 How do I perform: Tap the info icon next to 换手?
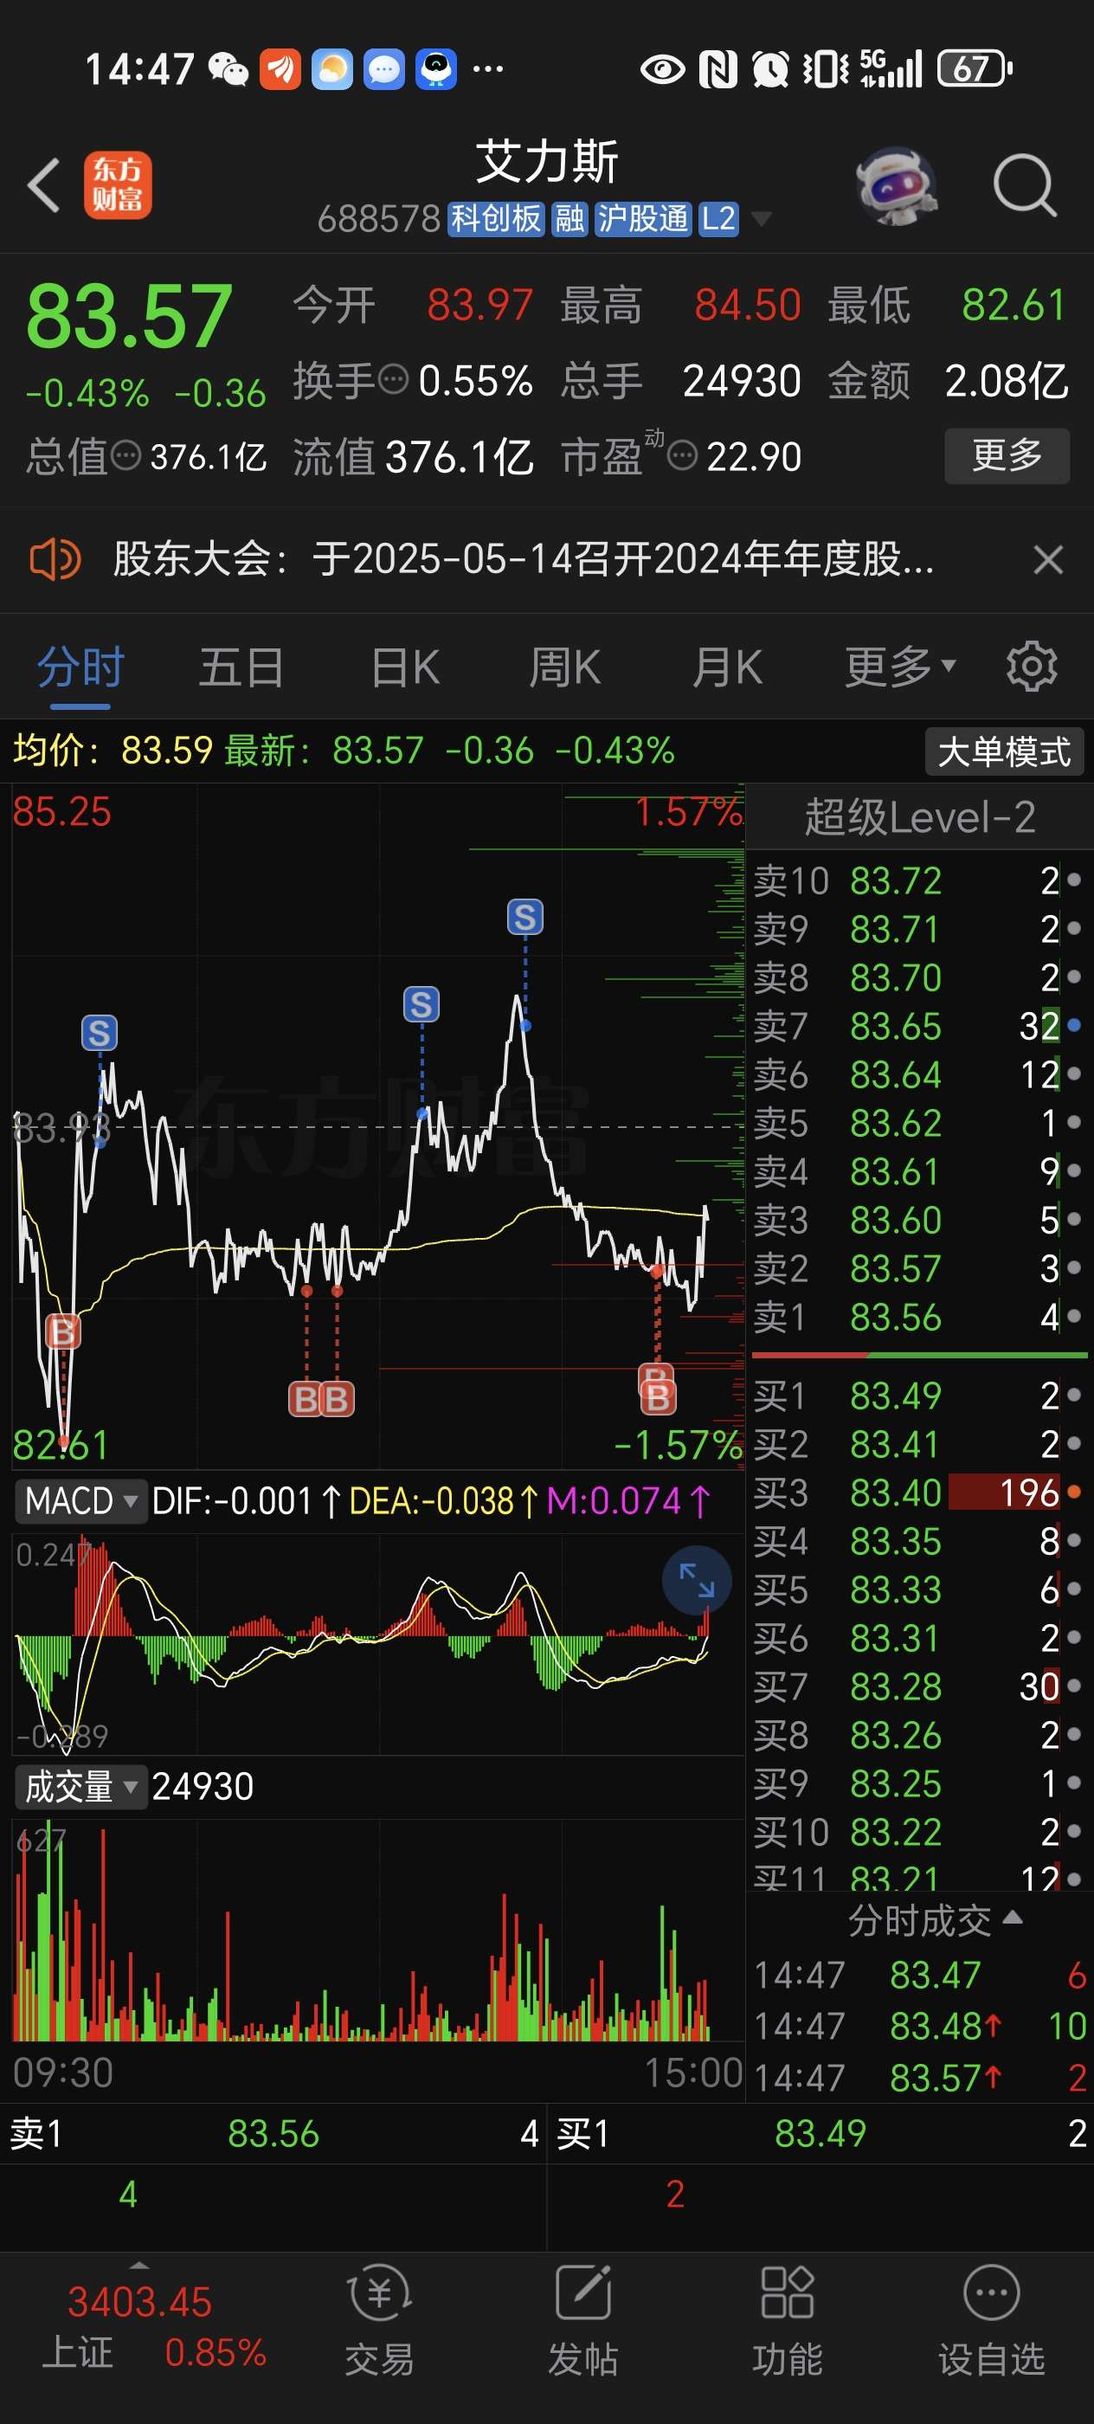click(392, 380)
